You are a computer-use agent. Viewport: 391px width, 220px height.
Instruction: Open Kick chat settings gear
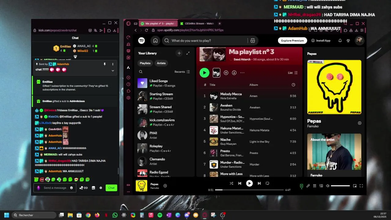point(101,188)
